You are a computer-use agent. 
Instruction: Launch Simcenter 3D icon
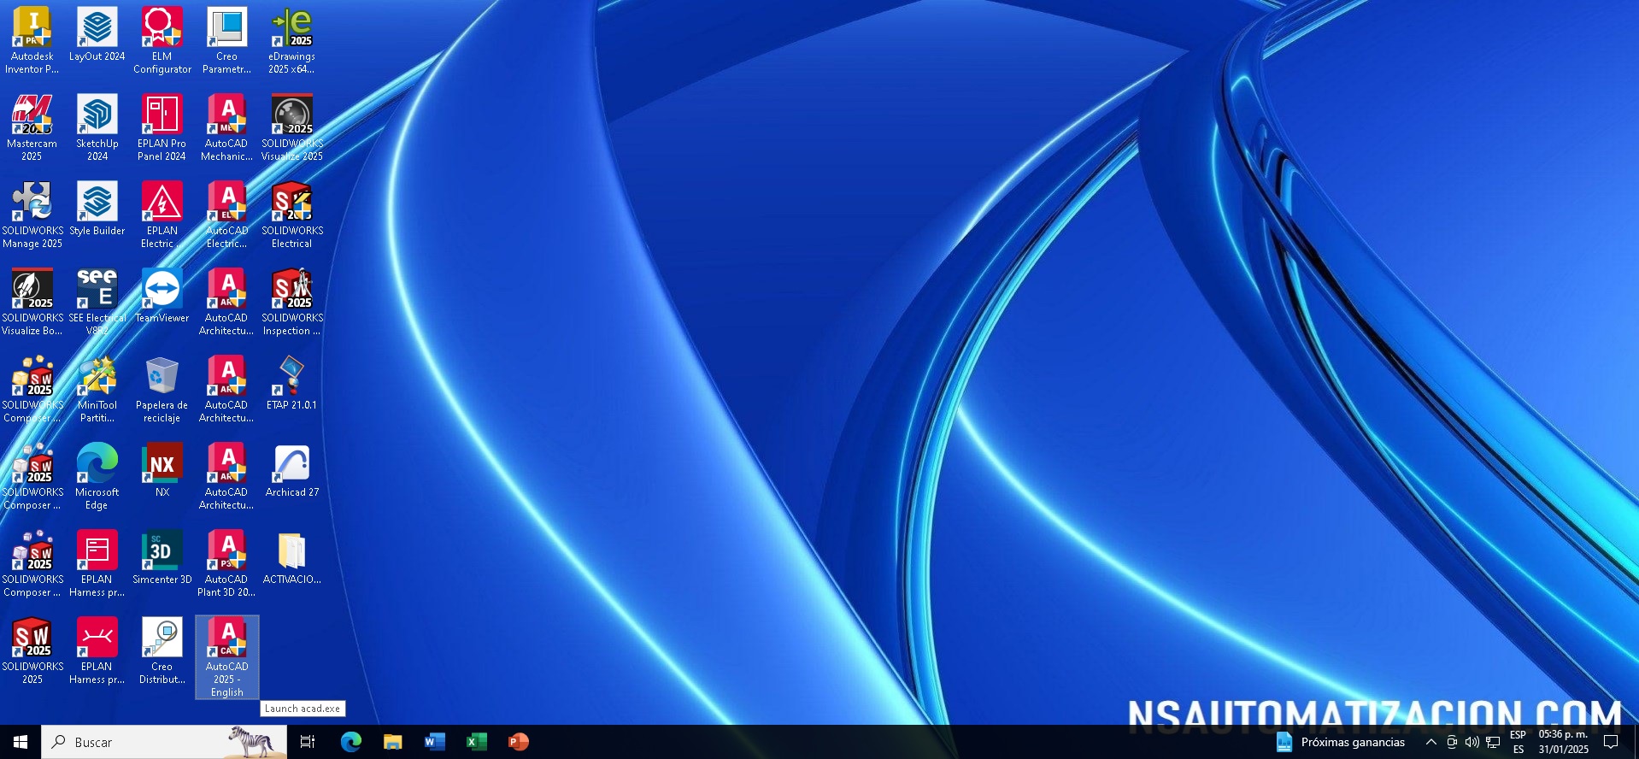click(162, 557)
